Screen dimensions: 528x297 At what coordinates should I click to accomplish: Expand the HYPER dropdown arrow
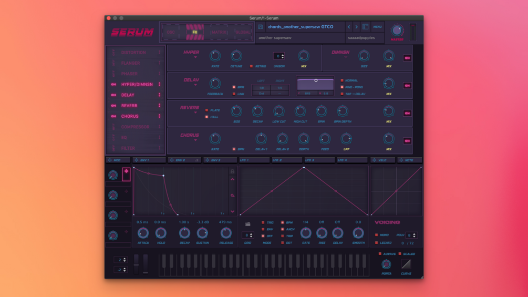coord(195,58)
